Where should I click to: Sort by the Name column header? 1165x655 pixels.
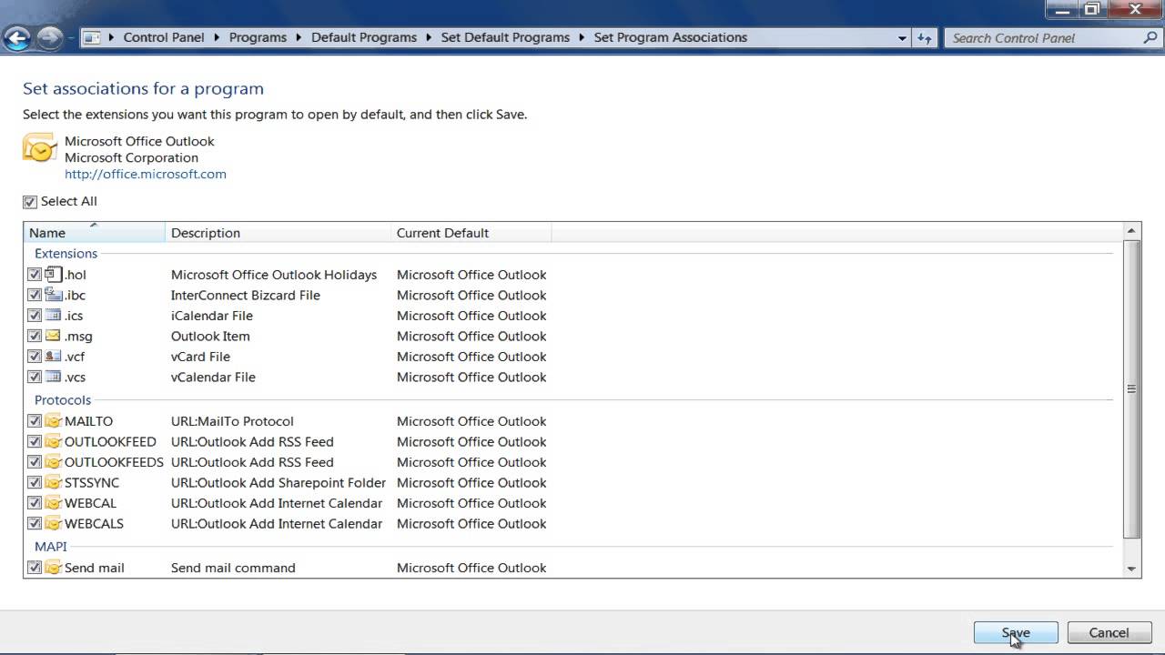95,233
